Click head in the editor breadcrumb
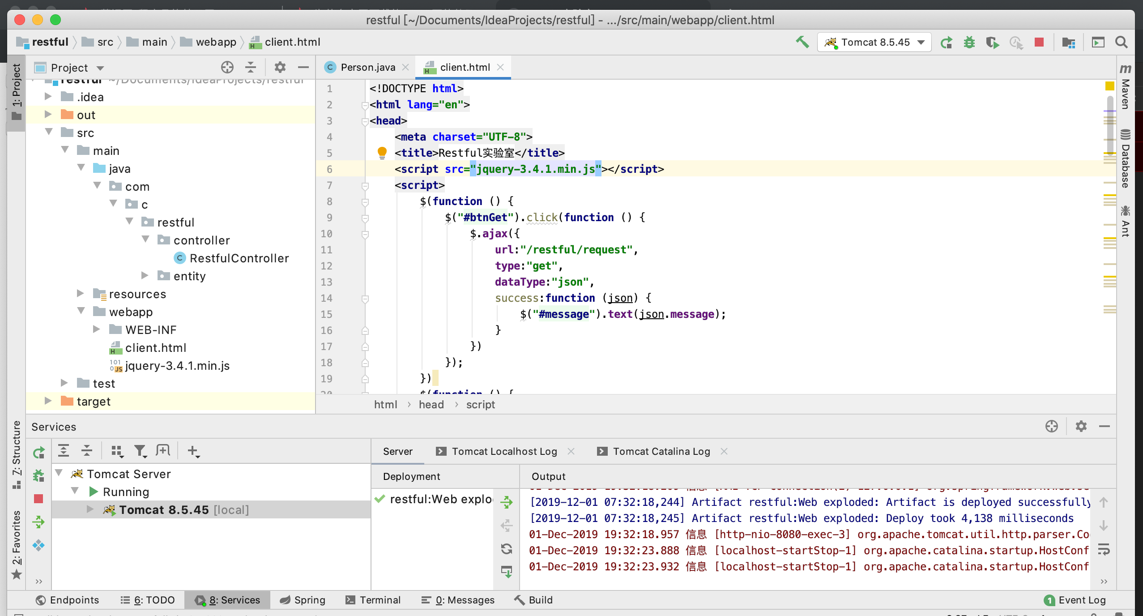1143x616 pixels. pyautogui.click(x=431, y=405)
